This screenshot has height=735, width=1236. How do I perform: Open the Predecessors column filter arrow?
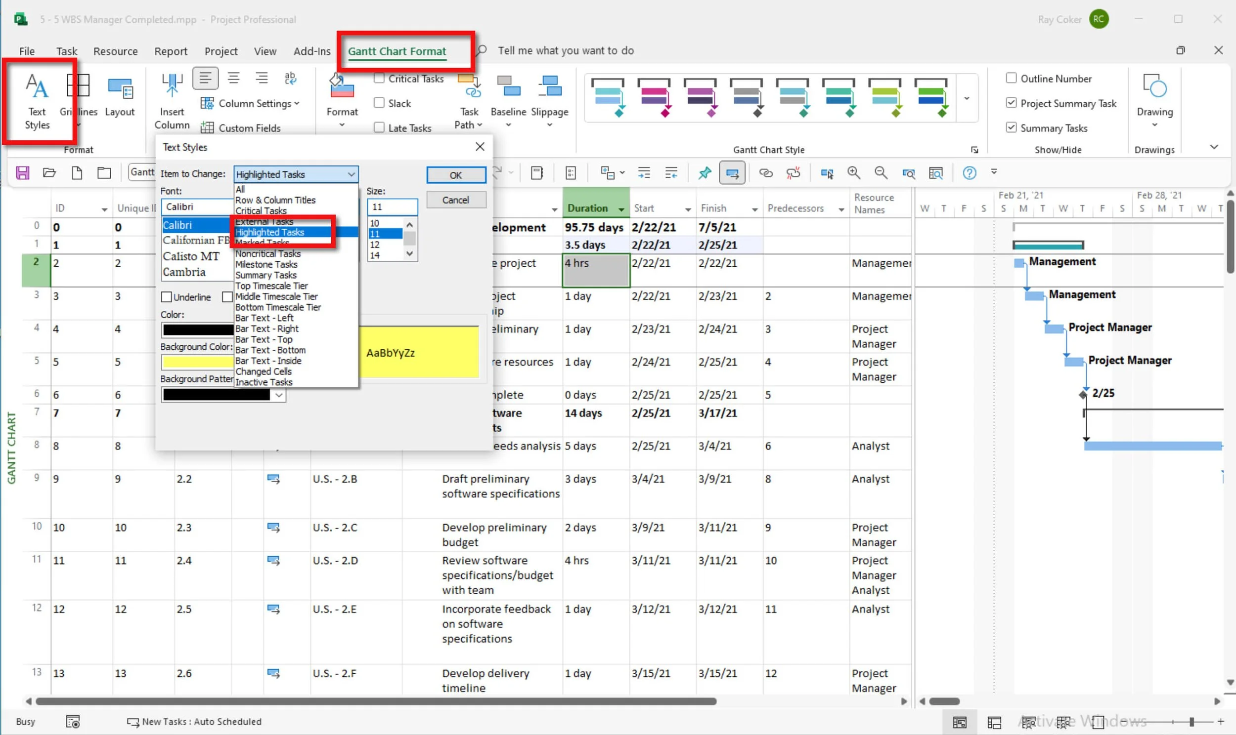pyautogui.click(x=841, y=210)
